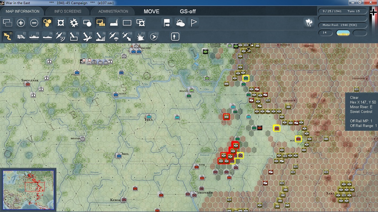Select F9 air transport parachute mode
The width and height of the screenshot is (378, 212).
(114, 36)
